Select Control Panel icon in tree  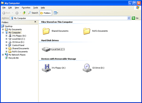[x=10, y=45]
